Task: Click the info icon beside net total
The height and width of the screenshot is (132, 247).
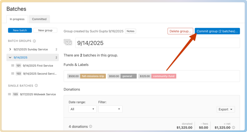Action: [x=233, y=127]
